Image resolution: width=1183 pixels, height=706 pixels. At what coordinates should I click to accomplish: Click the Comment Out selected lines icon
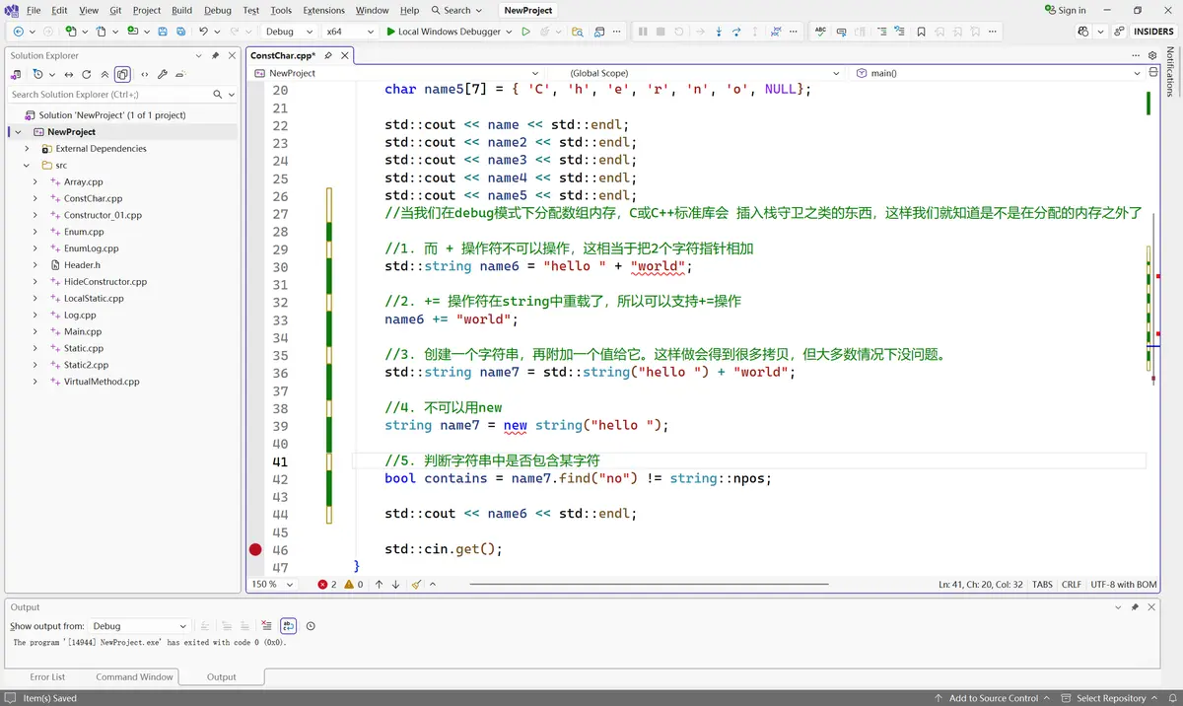tap(881, 31)
